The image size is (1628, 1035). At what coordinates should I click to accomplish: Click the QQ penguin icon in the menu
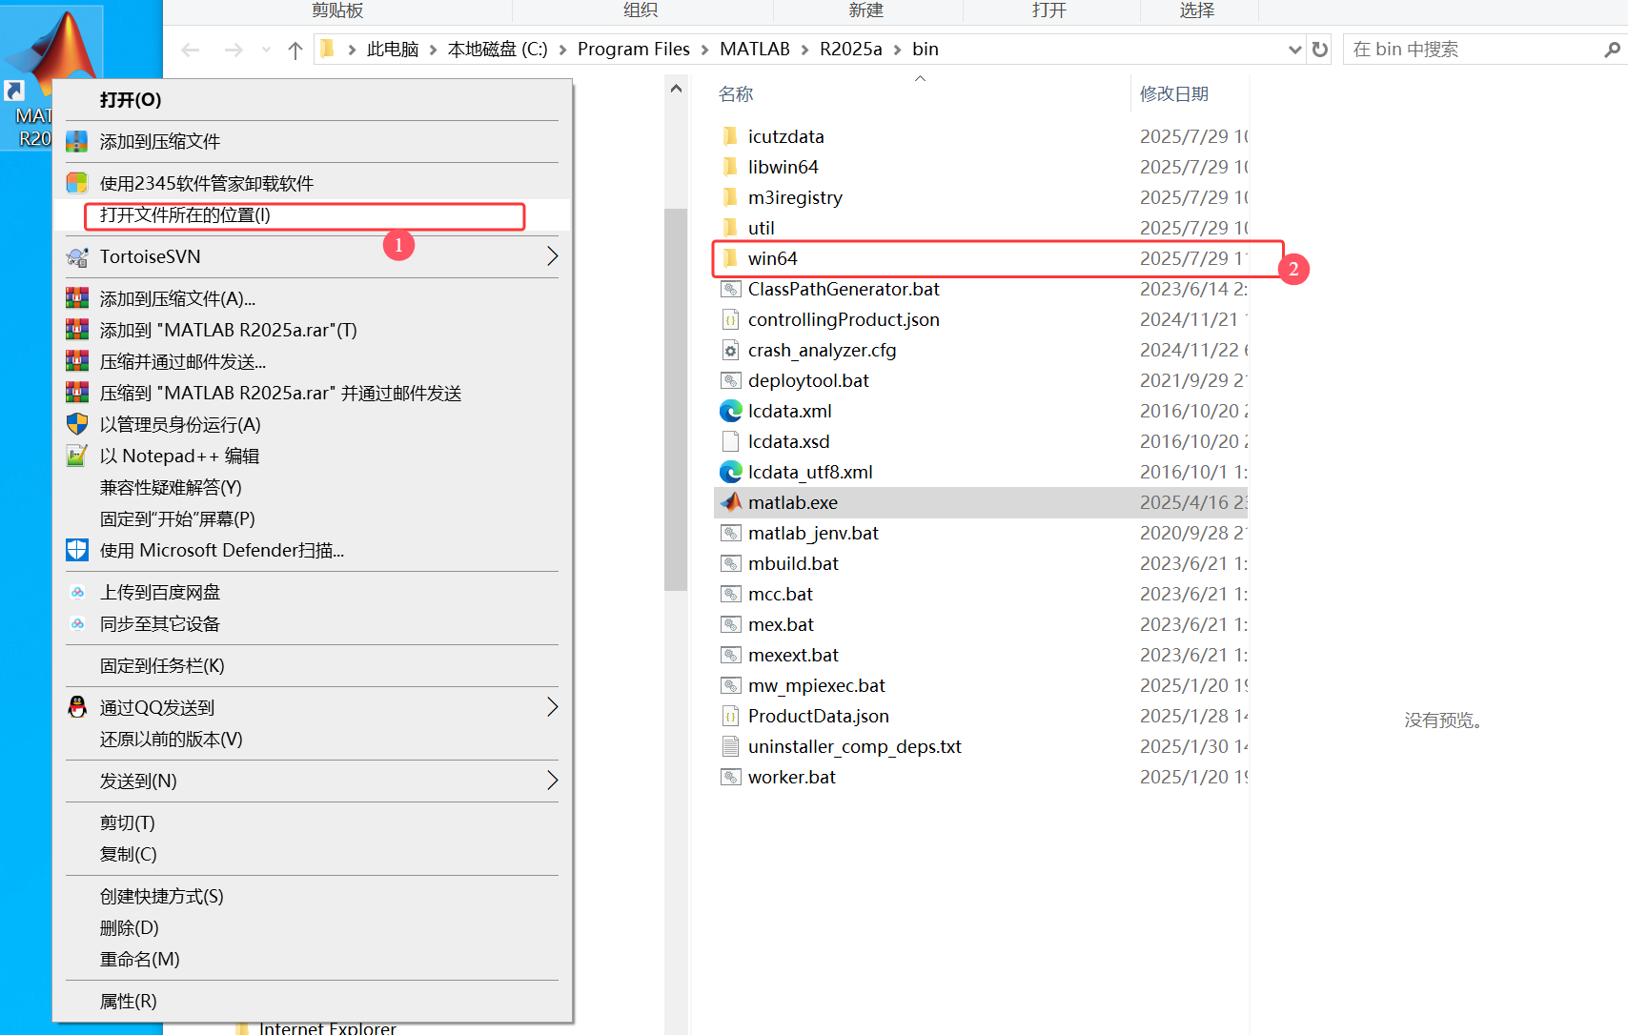click(77, 707)
